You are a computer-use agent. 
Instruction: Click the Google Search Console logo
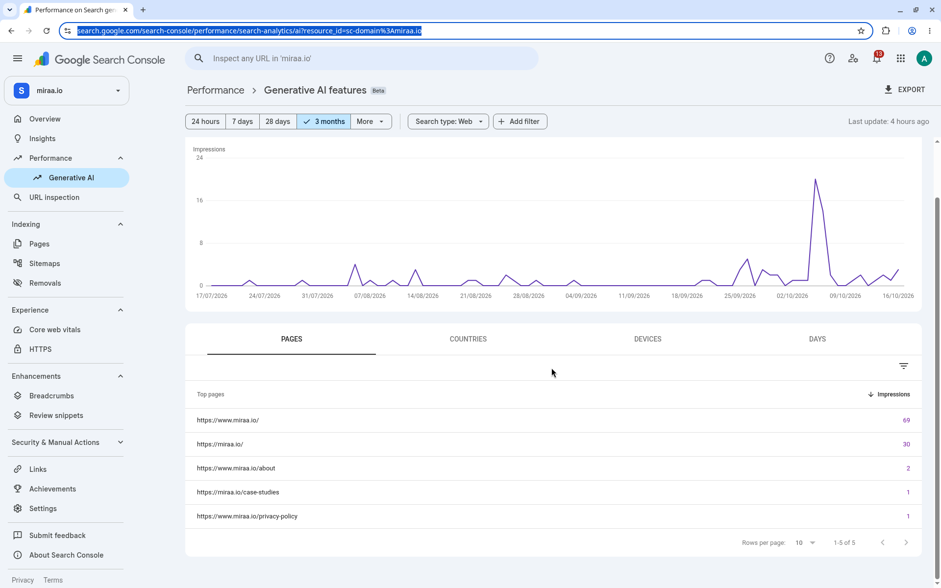click(99, 60)
